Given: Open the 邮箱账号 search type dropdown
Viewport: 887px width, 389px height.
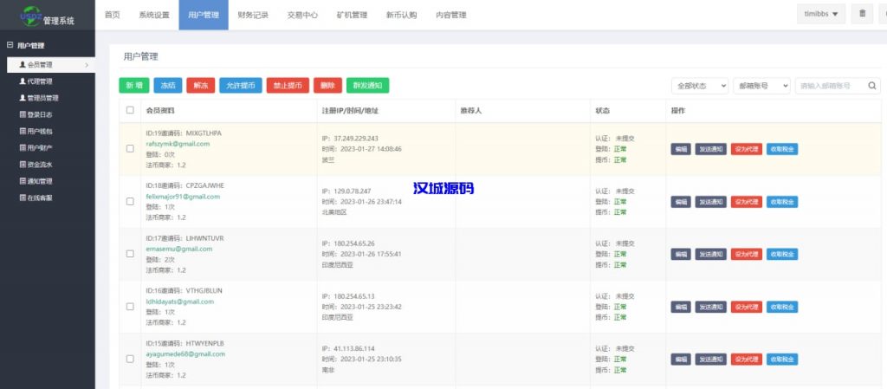Looking at the screenshot, I should click(x=761, y=86).
